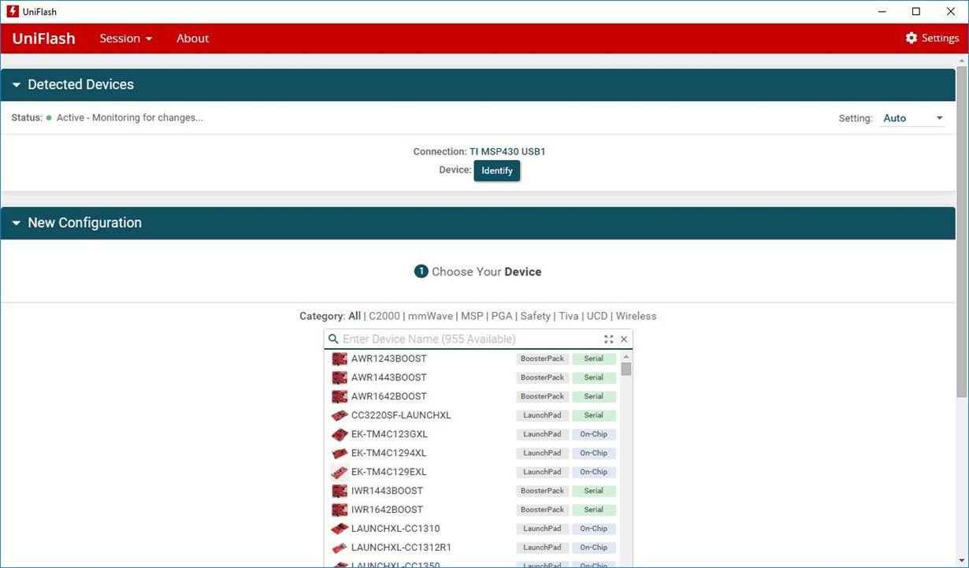Click the LAUNCHXL-CC1312R1 board icon
Image resolution: width=969 pixels, height=568 pixels.
click(340, 548)
